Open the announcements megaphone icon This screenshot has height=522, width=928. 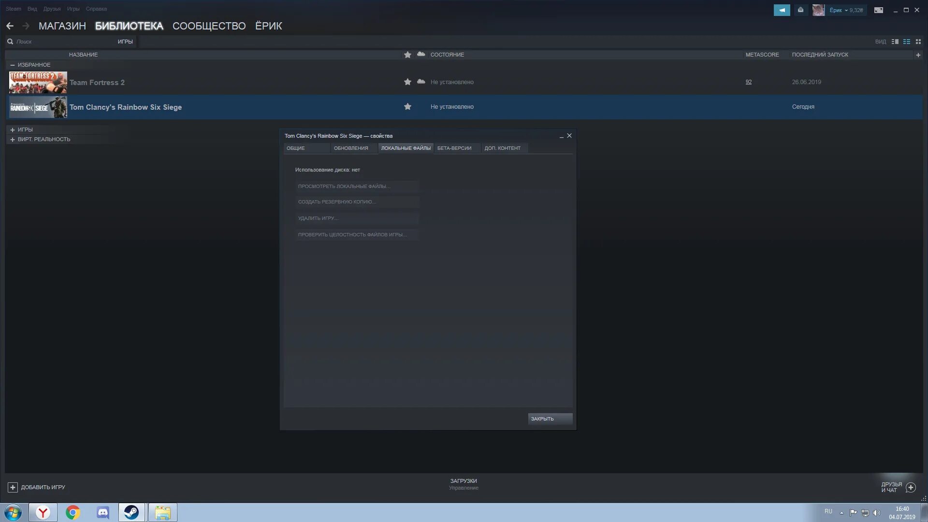click(x=782, y=10)
